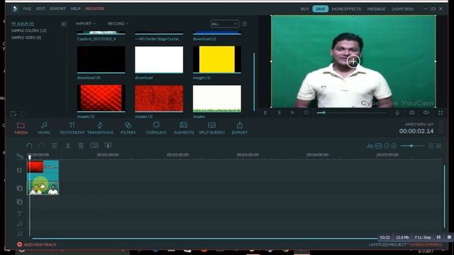The height and width of the screenshot is (255, 454).
Task: Toggle full screen preview
Action: [441, 113]
